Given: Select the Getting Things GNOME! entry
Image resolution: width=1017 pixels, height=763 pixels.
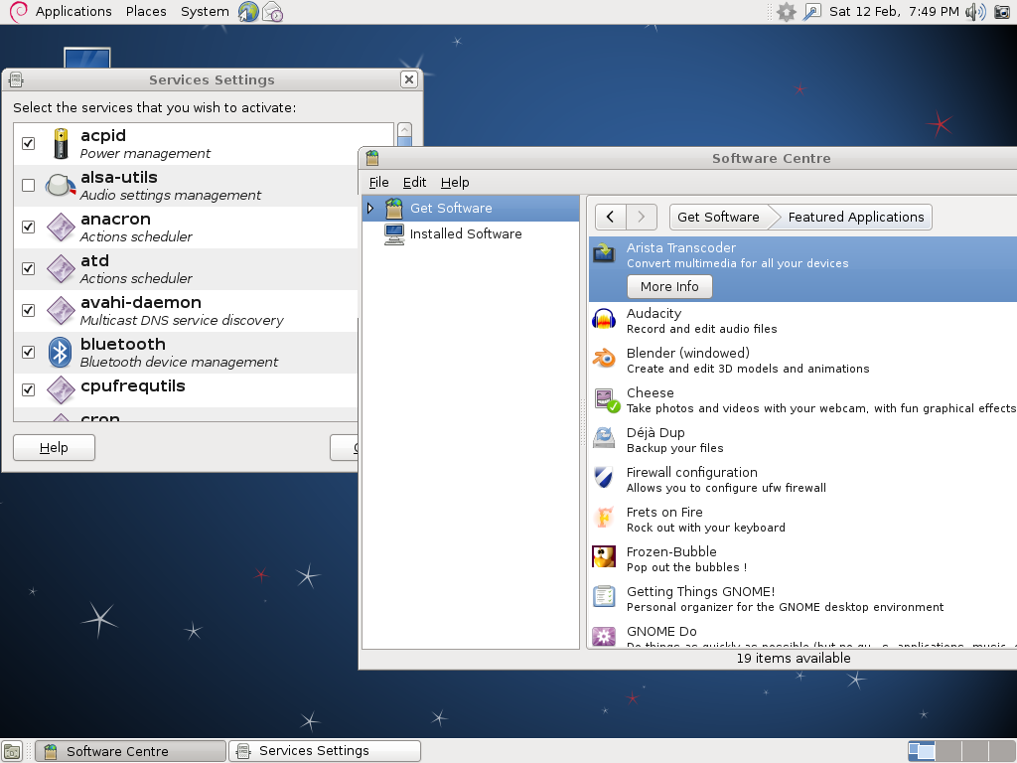Looking at the screenshot, I should pos(802,599).
